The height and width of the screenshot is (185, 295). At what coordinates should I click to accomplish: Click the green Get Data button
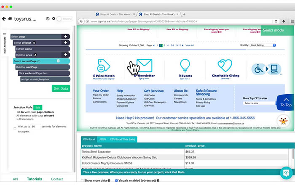61,88
